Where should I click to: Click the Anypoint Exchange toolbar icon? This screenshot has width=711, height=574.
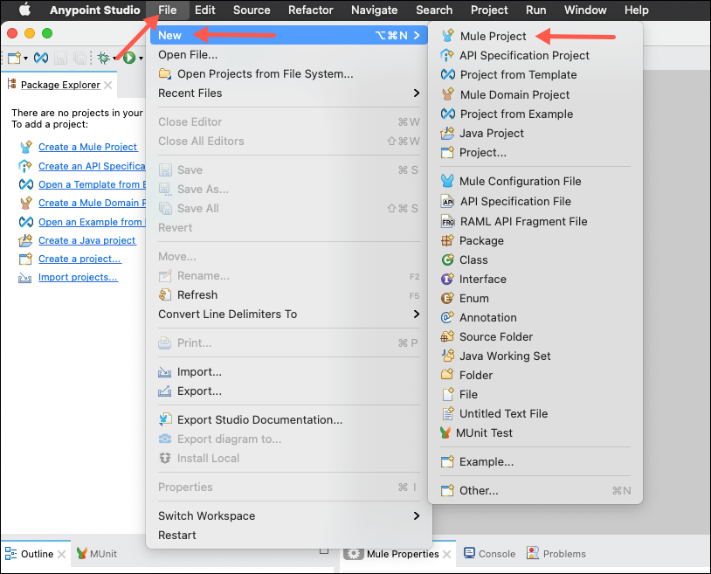click(x=41, y=58)
